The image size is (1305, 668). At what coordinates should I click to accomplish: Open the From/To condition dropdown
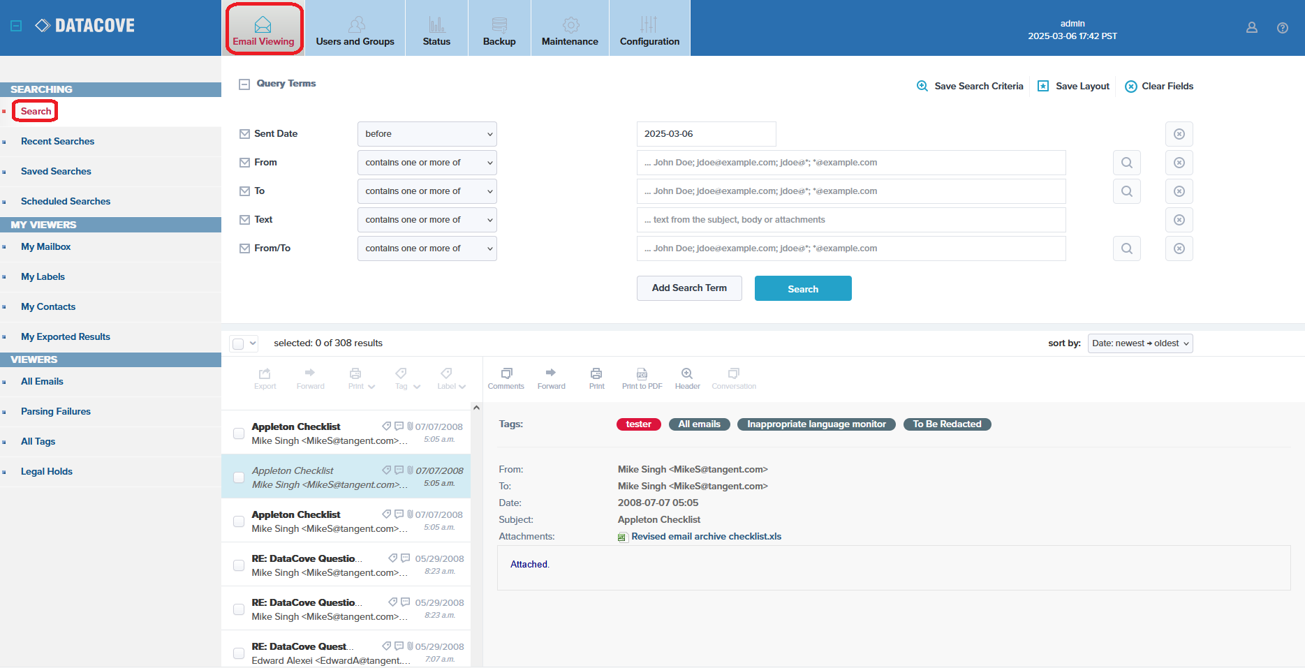[x=427, y=248]
